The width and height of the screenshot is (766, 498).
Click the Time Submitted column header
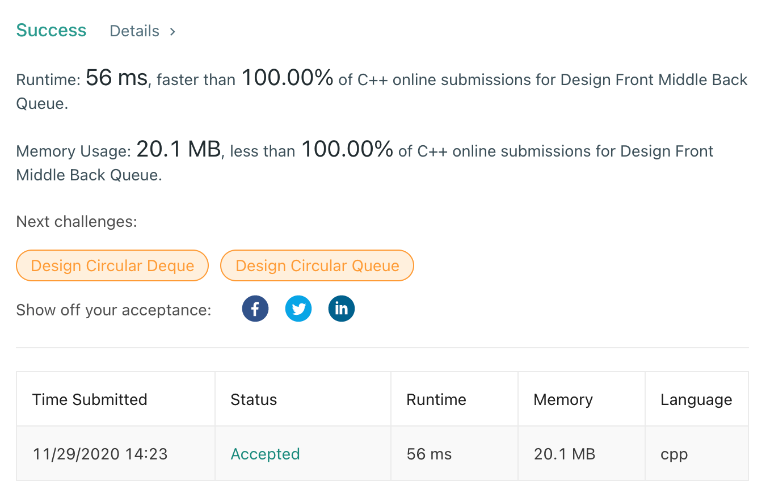[x=90, y=399]
